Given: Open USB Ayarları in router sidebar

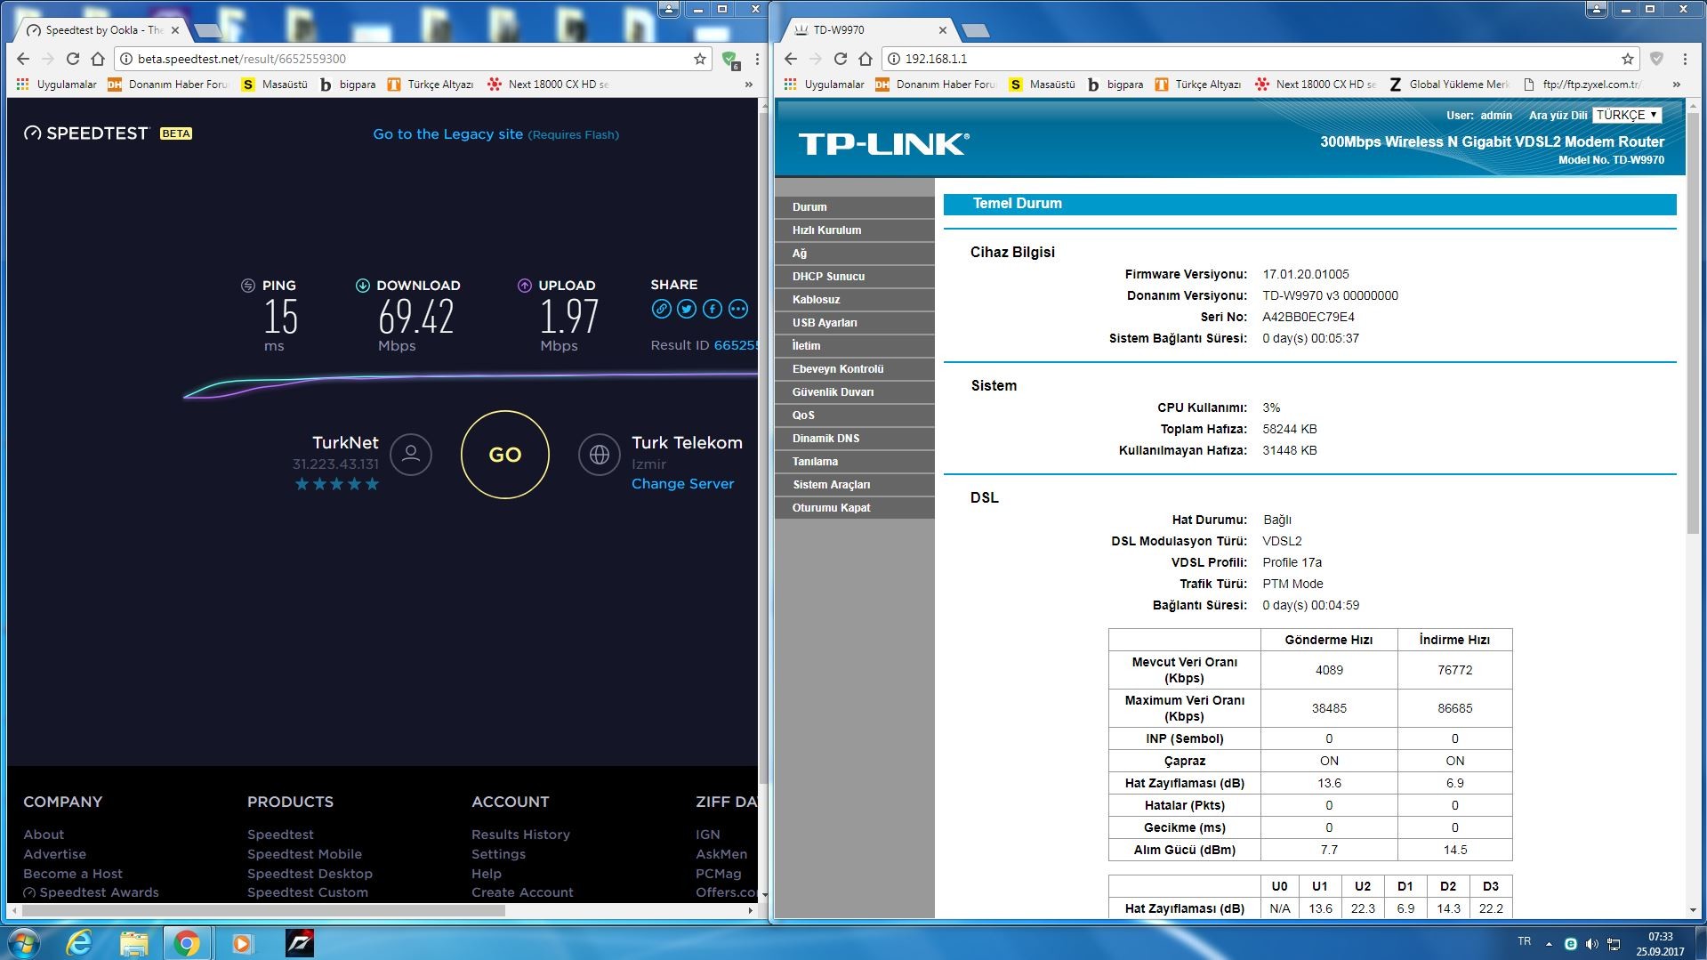Looking at the screenshot, I should 854,323.
